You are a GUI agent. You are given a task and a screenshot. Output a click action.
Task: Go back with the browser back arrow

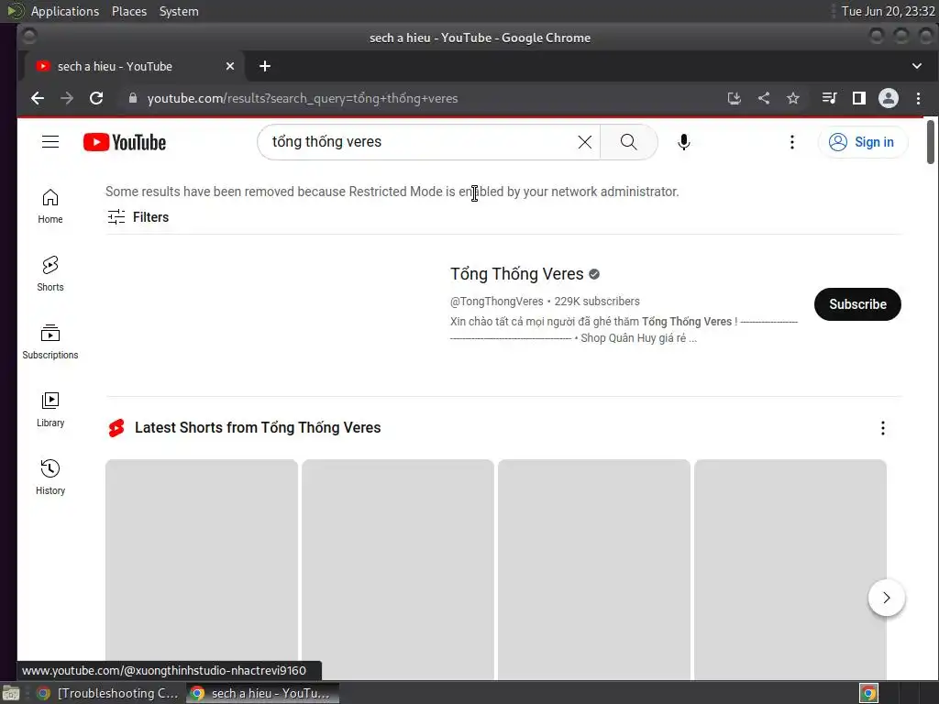coord(38,98)
